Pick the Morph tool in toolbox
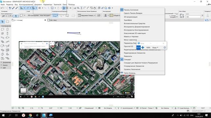Screen dimensions: 211x118 [3, 54]
